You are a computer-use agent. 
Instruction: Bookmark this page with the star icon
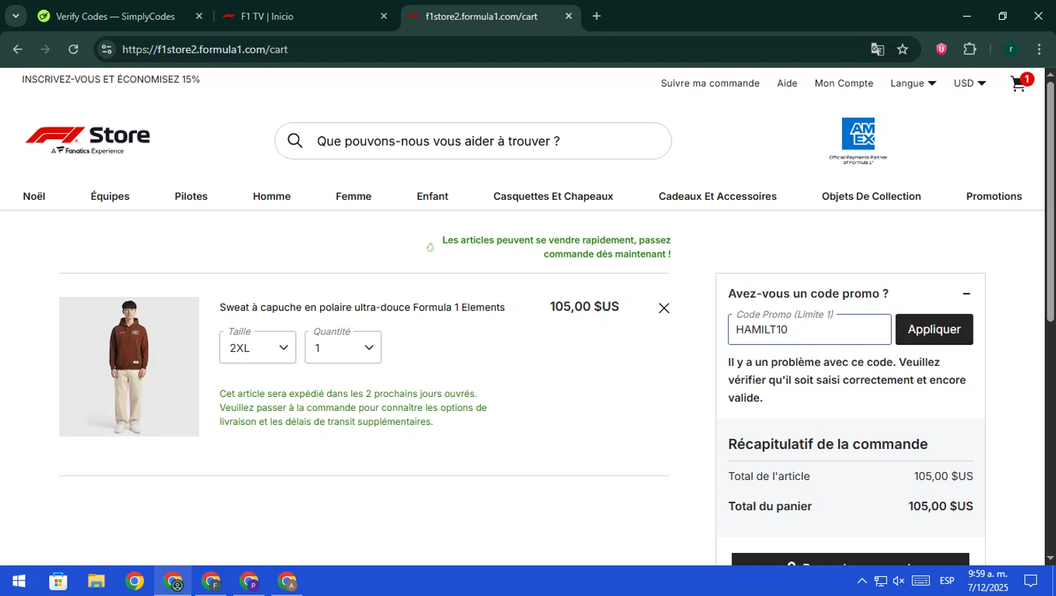[x=903, y=49]
